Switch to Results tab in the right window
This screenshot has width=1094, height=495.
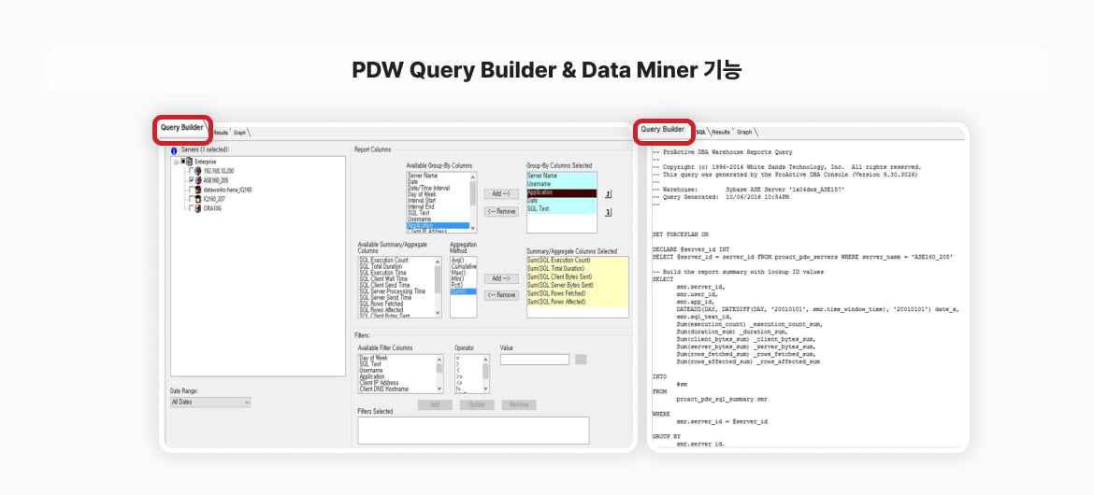click(x=721, y=132)
